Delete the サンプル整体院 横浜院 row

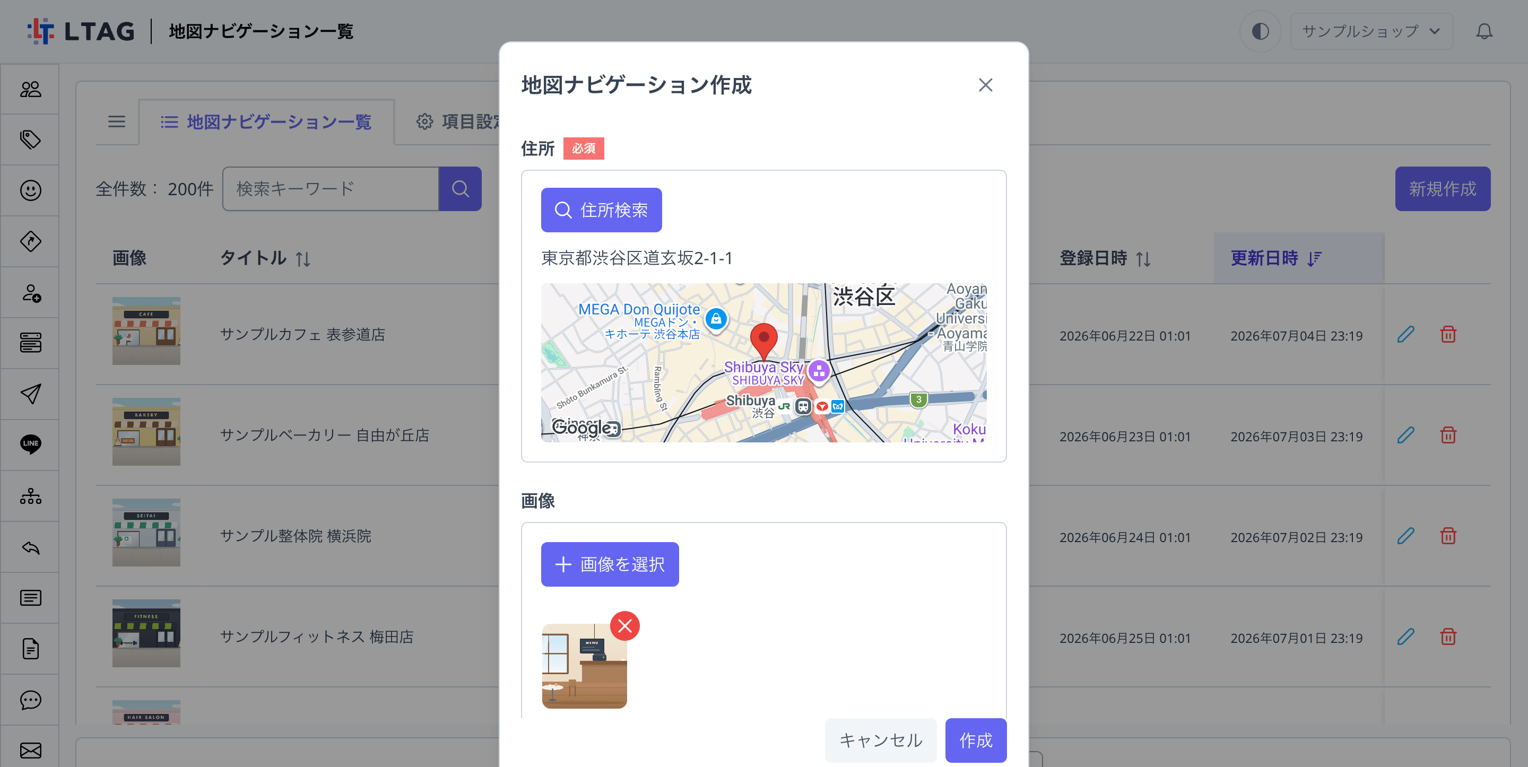[1448, 536]
